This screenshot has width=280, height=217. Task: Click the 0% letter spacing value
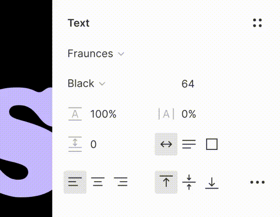point(189,114)
